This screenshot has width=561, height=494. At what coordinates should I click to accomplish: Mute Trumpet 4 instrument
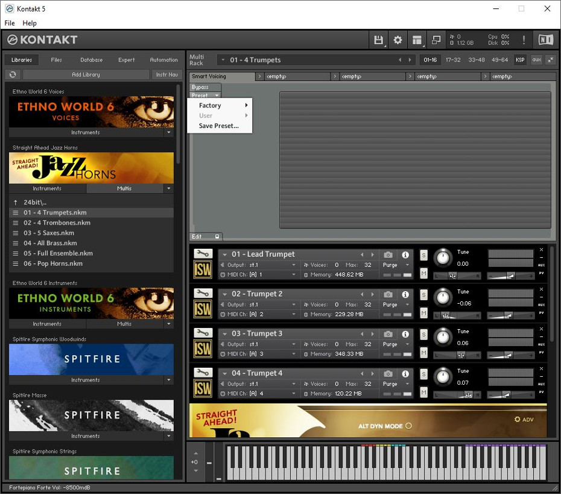(x=423, y=393)
